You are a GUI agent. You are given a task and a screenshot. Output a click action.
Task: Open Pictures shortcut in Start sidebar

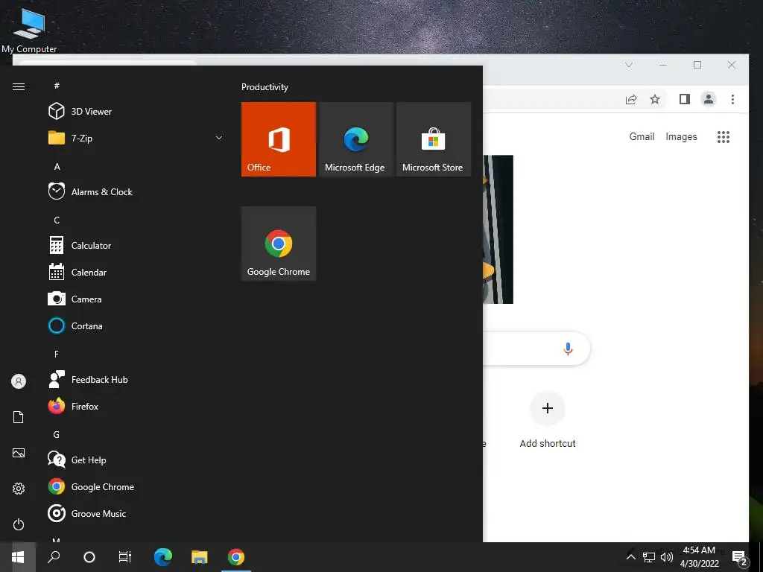[x=19, y=453]
